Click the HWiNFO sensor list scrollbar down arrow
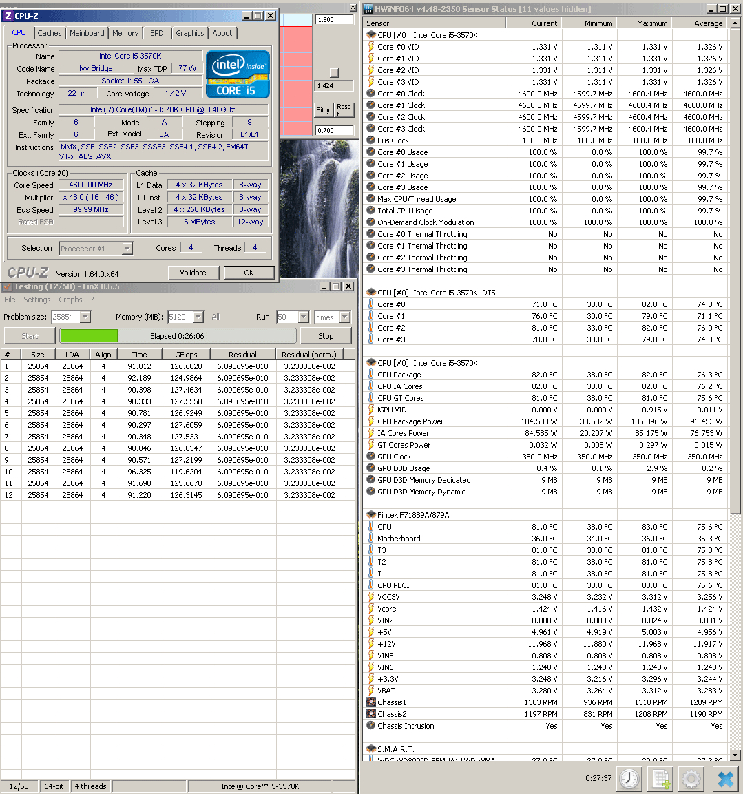This screenshot has width=743, height=794. pyautogui.click(x=735, y=755)
